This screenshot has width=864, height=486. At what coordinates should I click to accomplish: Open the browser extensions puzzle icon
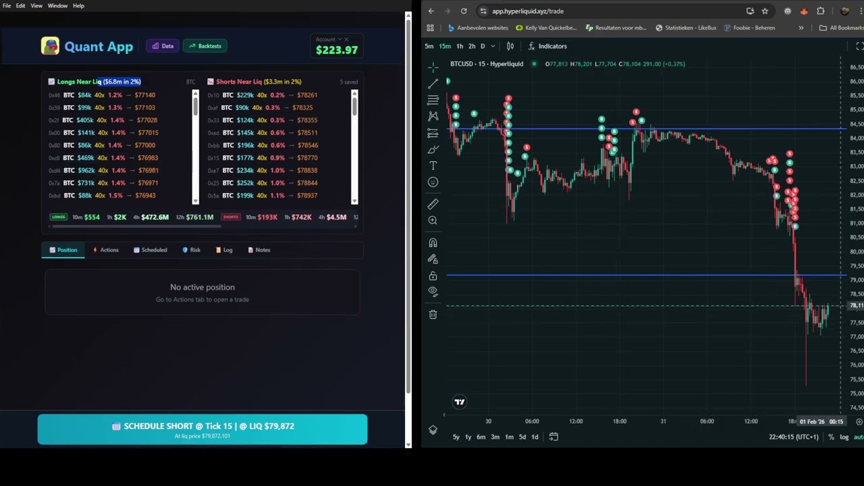(821, 11)
